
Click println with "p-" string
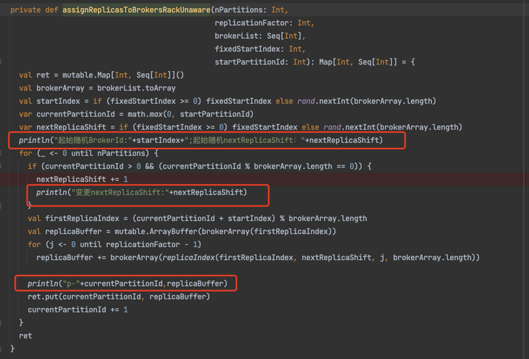pos(127,284)
